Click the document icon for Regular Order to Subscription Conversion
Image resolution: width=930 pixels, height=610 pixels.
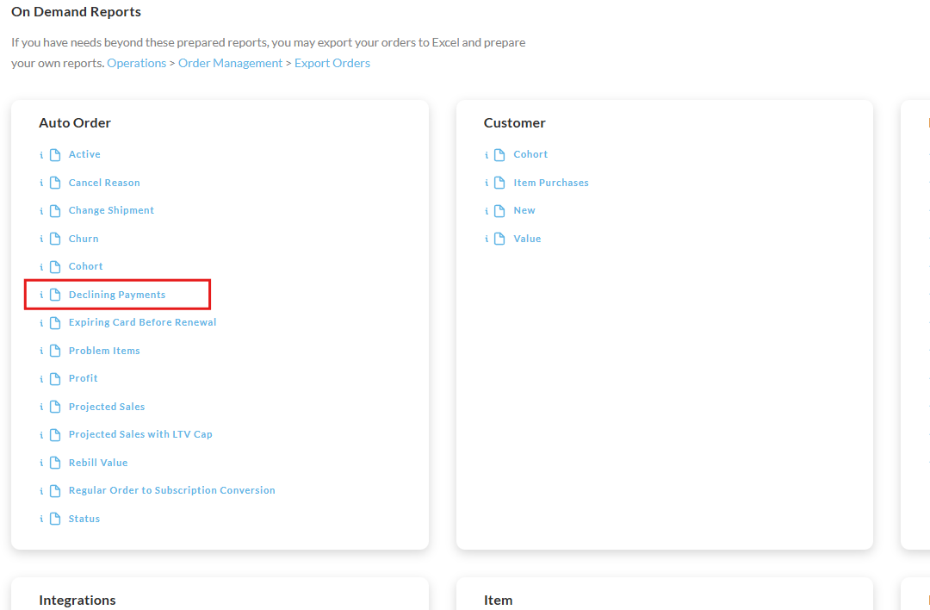55,491
